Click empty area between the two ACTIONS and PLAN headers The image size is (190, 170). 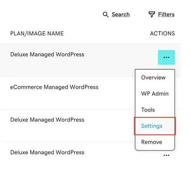(x=107, y=33)
